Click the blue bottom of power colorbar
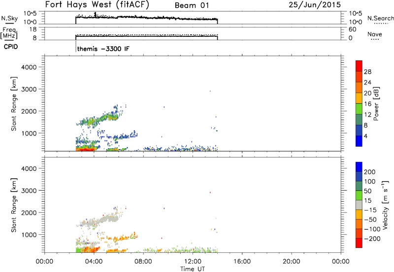 pos(359,141)
